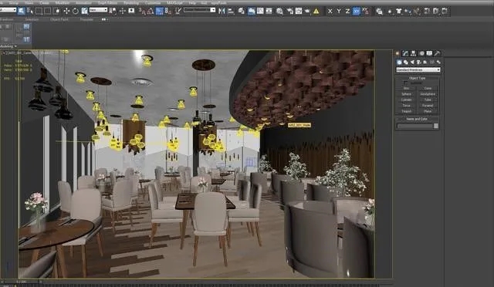The width and height of the screenshot is (494, 287).
Task: Open the Hierarchy command panel tab
Action: (x=413, y=53)
